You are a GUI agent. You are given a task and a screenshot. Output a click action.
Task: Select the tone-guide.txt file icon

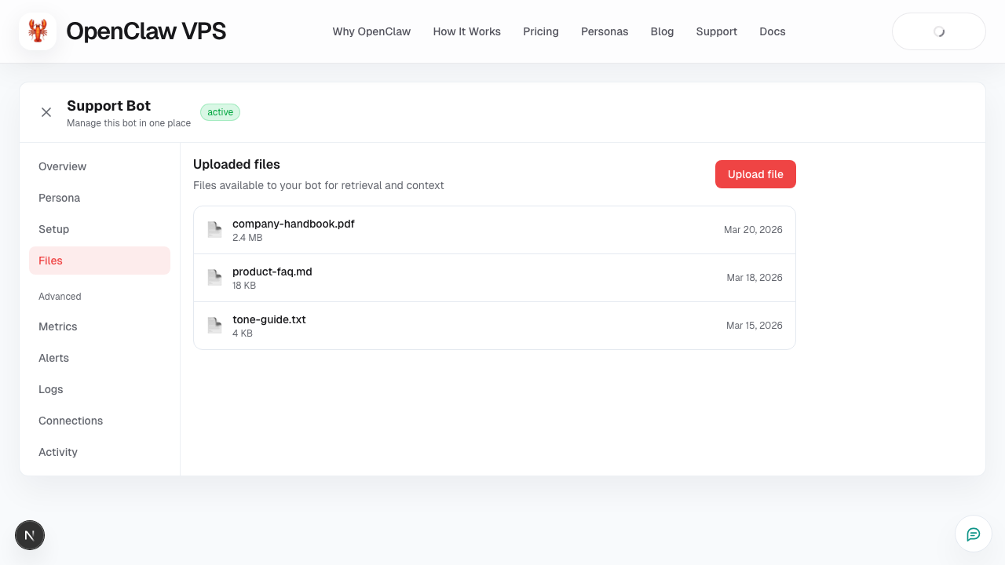(214, 325)
